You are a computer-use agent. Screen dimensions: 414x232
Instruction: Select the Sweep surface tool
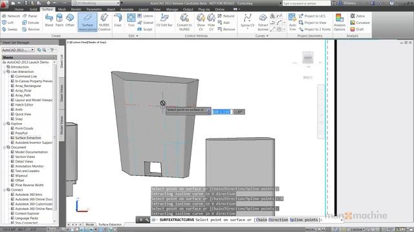pos(10,29)
